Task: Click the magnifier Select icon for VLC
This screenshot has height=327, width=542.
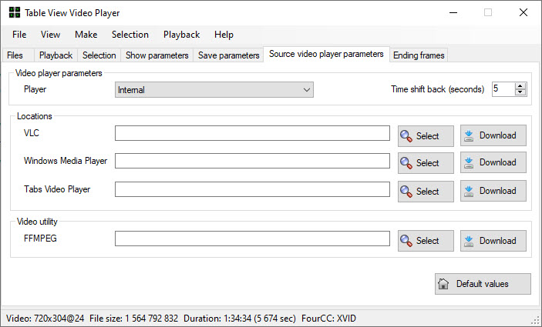Action: coord(406,136)
